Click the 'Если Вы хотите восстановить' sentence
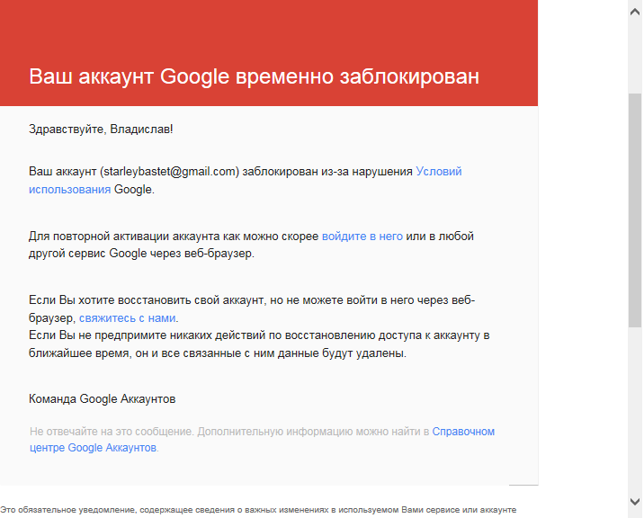644x518 pixels. pyautogui.click(x=252, y=308)
